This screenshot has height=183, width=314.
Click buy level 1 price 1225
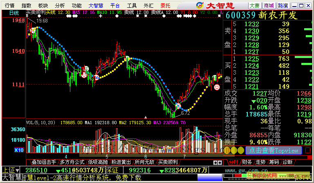coord(252,59)
